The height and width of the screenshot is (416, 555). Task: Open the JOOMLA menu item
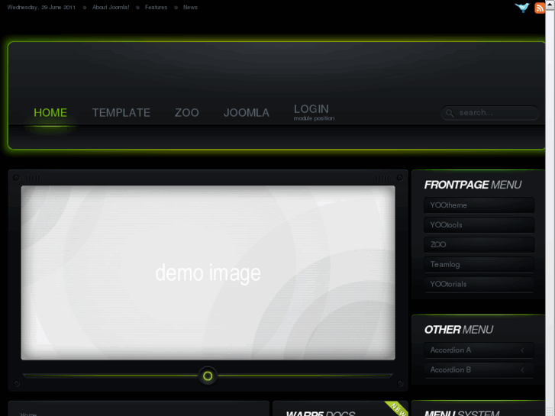(247, 112)
